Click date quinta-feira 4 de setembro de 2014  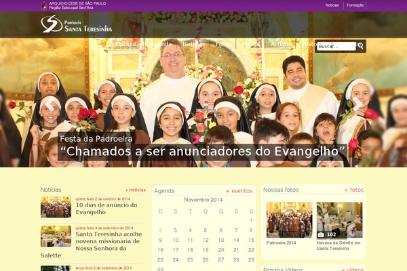[x=104, y=228]
